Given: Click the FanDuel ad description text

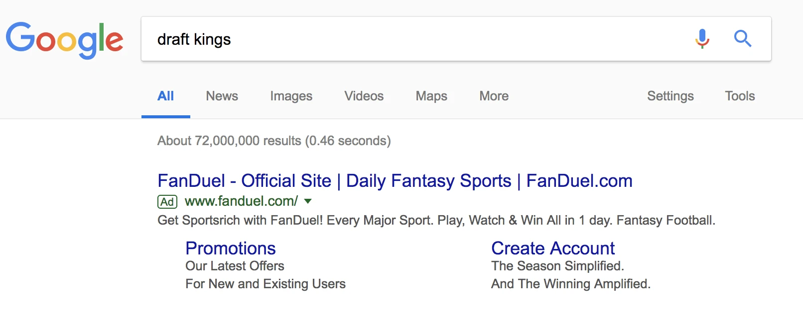Looking at the screenshot, I should tap(436, 220).
